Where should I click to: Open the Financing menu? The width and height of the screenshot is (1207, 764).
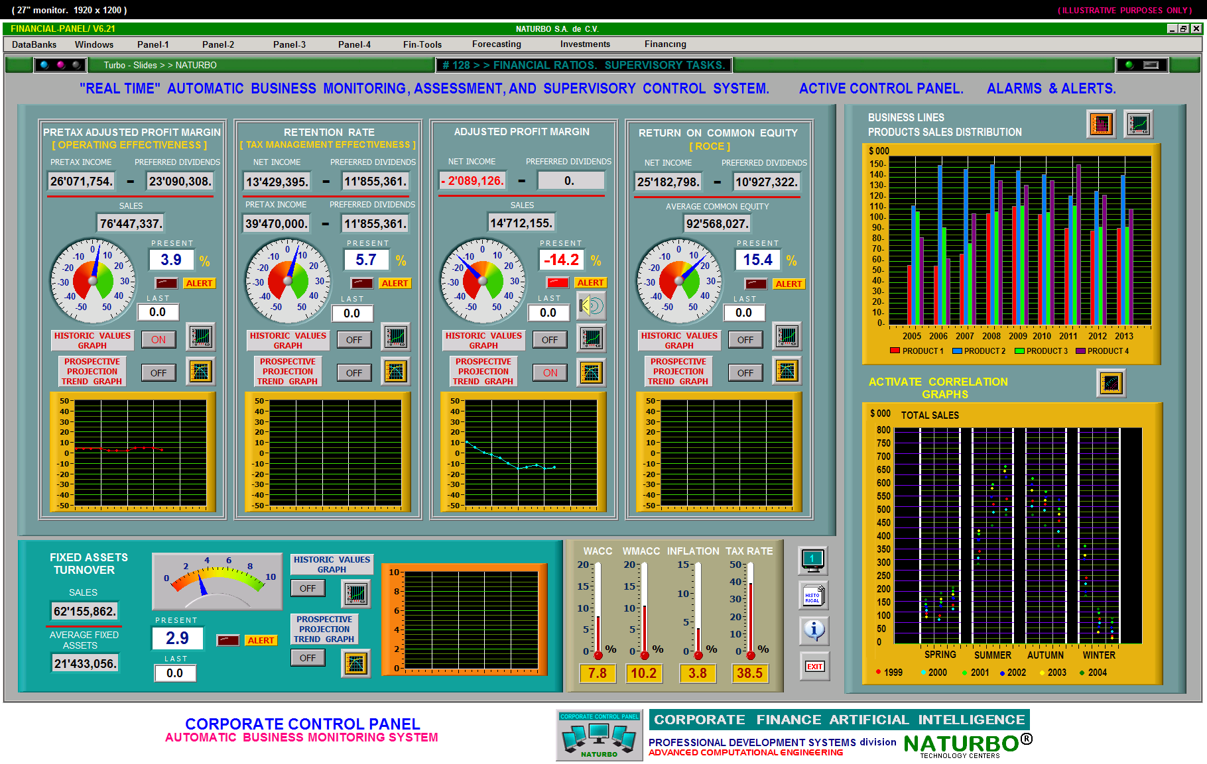(x=665, y=44)
